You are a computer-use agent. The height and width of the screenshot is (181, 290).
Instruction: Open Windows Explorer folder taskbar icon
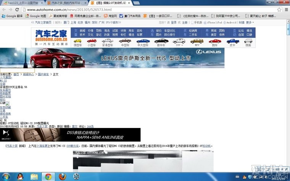(x=34, y=177)
